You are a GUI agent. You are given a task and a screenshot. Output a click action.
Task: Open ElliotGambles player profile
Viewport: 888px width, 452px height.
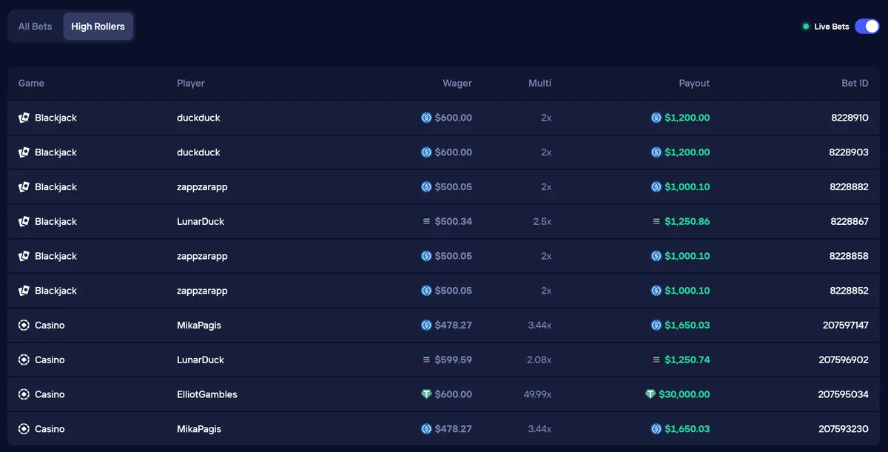207,394
